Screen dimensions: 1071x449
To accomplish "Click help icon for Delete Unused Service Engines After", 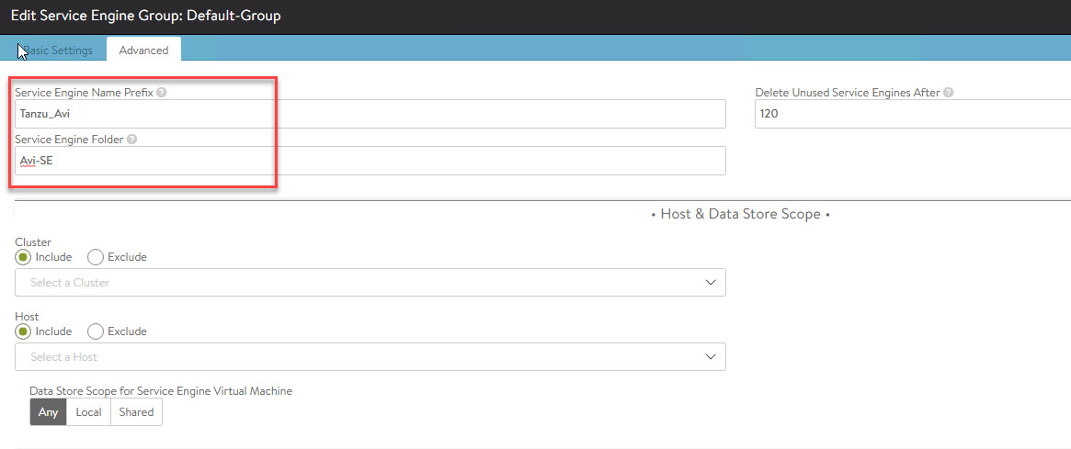I will (949, 93).
